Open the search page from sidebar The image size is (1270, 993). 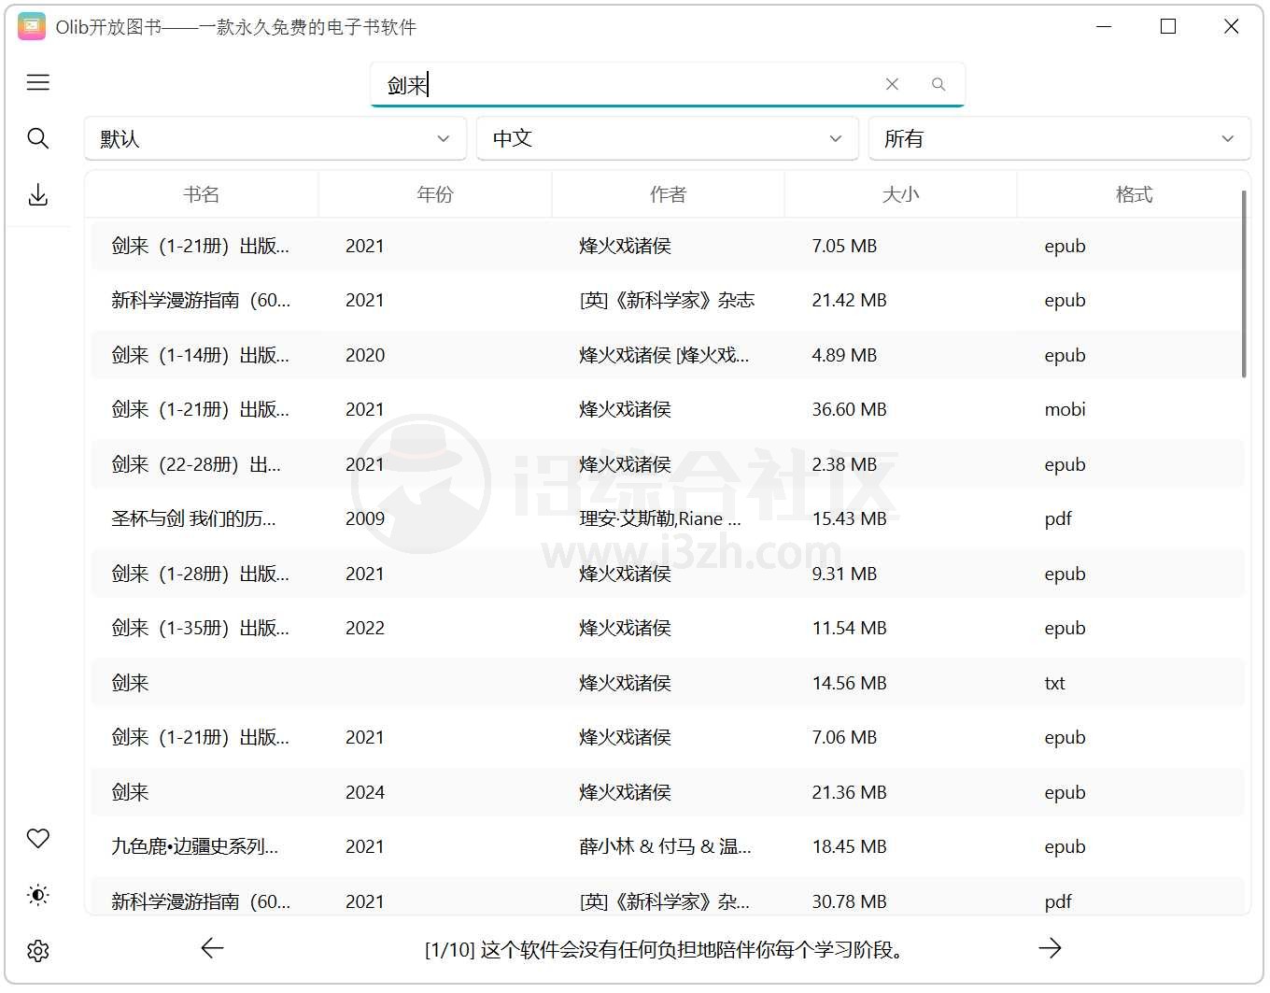coord(38,139)
